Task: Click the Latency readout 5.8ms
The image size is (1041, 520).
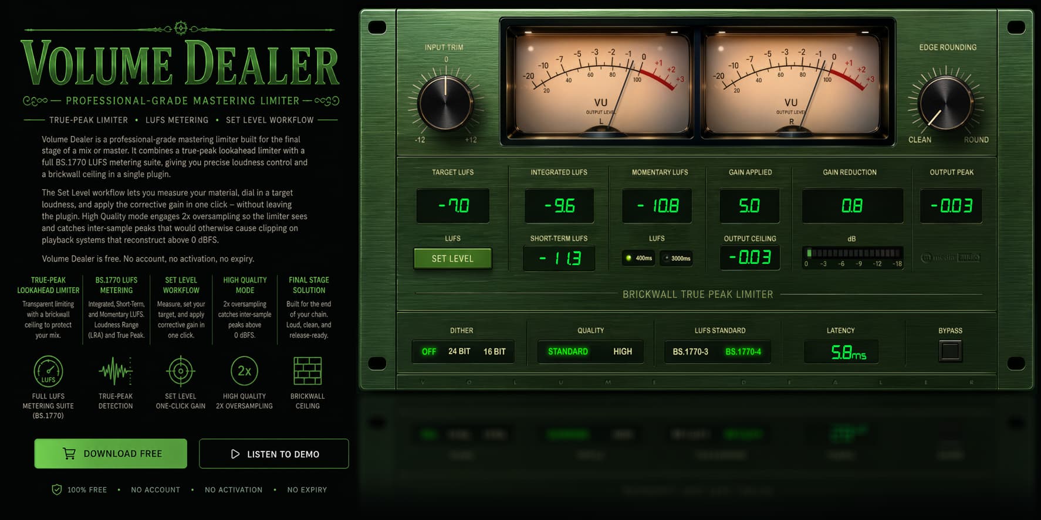Action: point(841,352)
